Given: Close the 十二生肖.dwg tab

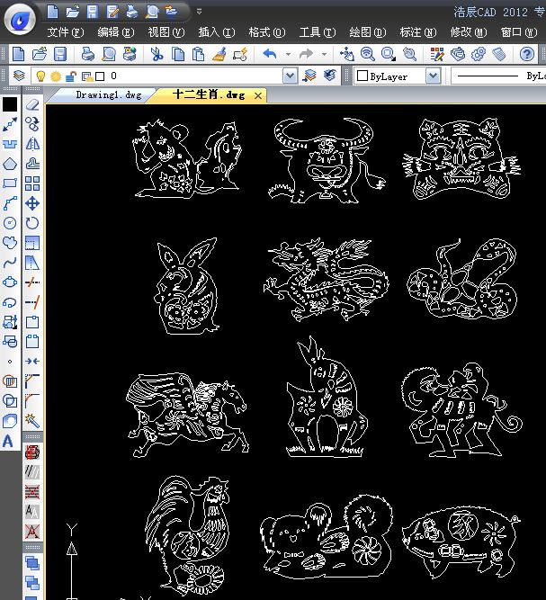Looking at the screenshot, I should [x=258, y=95].
